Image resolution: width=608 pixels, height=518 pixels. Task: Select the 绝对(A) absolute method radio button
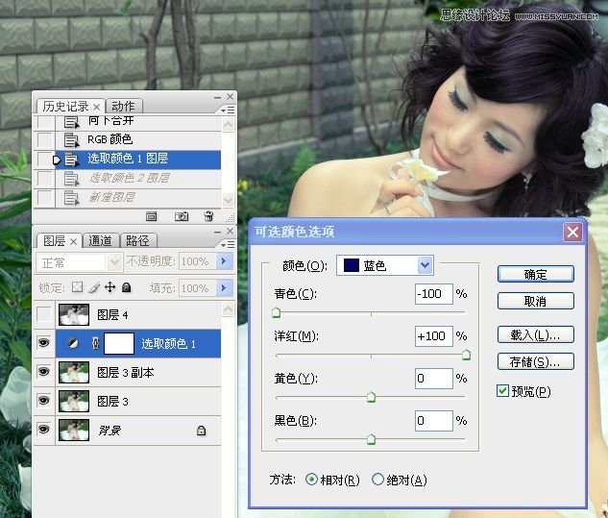click(x=377, y=480)
